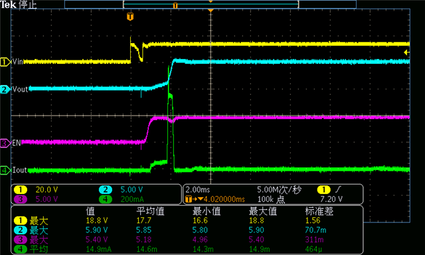Click channel 2 badge showing 5.00 V scale

106,190
